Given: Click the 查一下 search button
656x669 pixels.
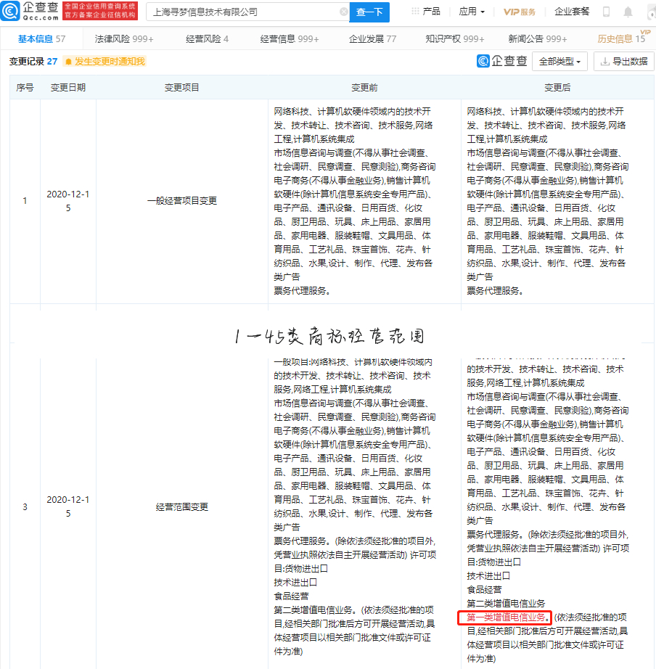Looking at the screenshot, I should (x=369, y=12).
